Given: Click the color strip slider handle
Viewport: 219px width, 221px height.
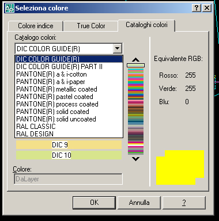Looking at the screenshot, I should click(x=135, y=66).
